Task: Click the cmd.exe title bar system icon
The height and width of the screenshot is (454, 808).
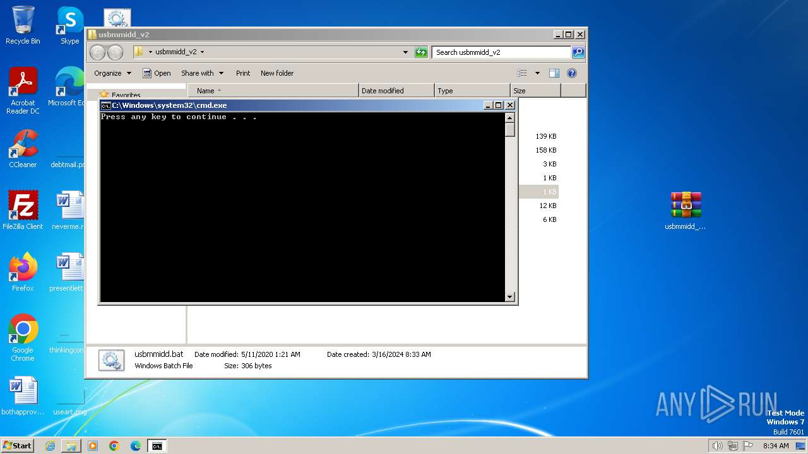Action: coord(106,105)
